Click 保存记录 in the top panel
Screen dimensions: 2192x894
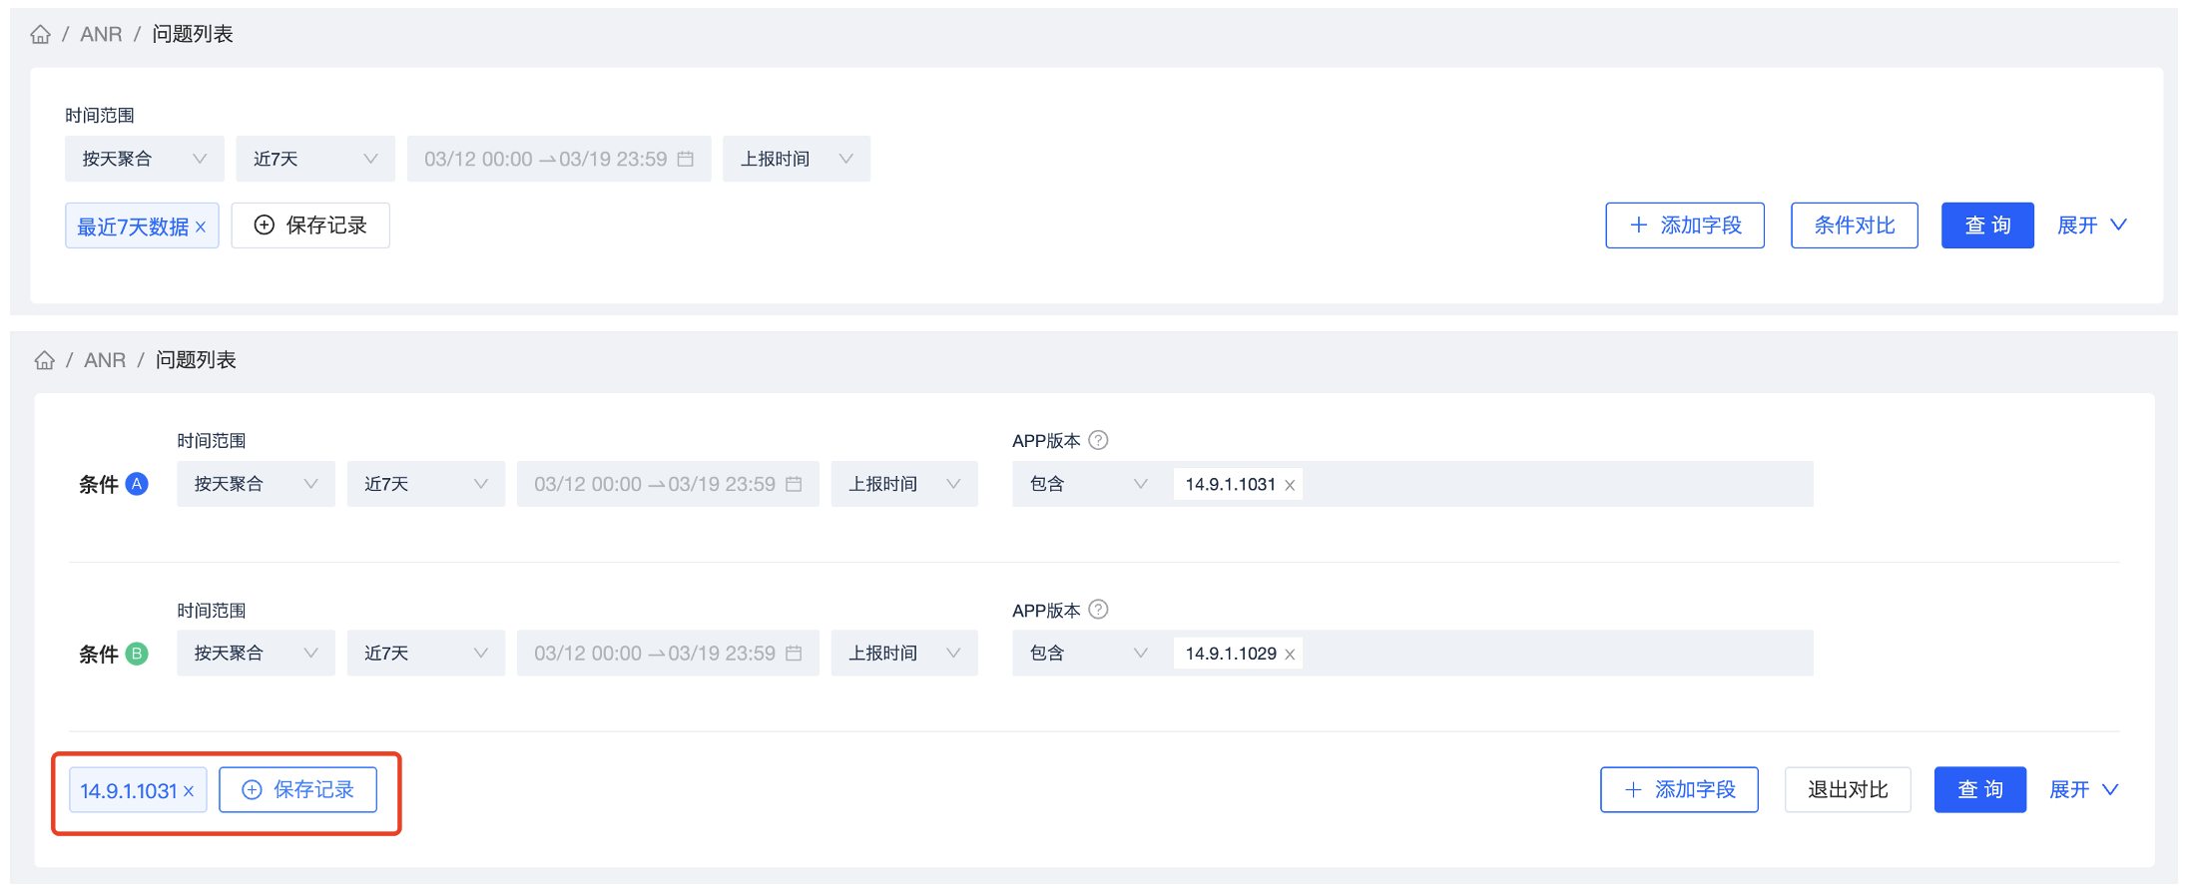[x=310, y=225]
